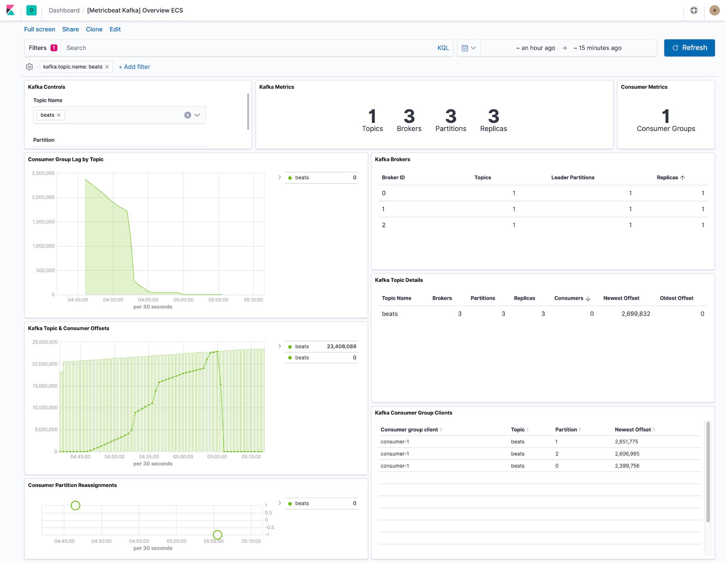The width and height of the screenshot is (725, 563).
Task: Click the reassignment marker near 05:05:00
Action: click(217, 535)
